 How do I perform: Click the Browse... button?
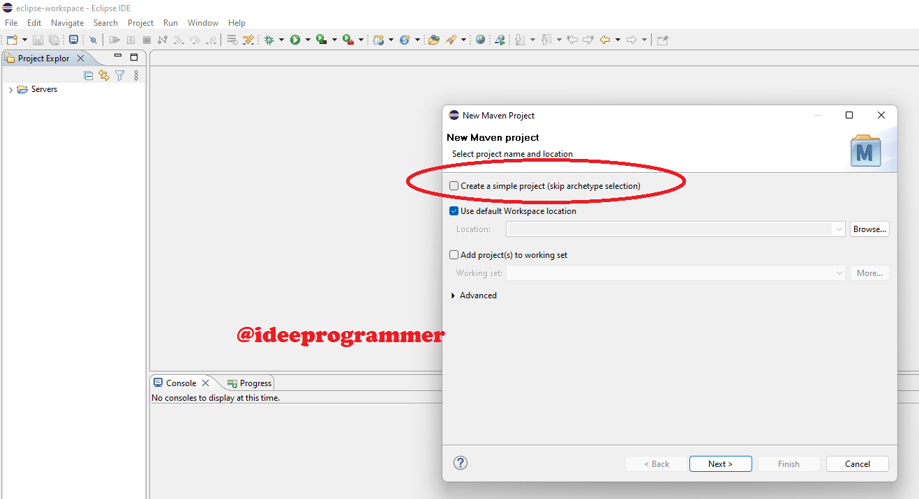pos(869,229)
